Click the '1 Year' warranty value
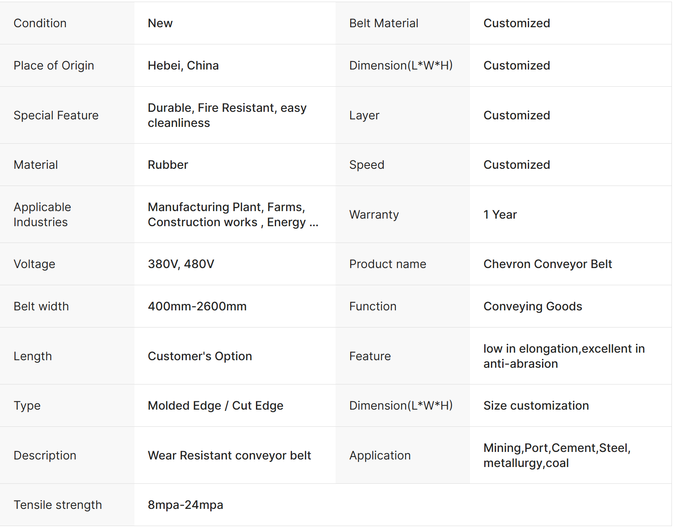 pyautogui.click(x=500, y=215)
